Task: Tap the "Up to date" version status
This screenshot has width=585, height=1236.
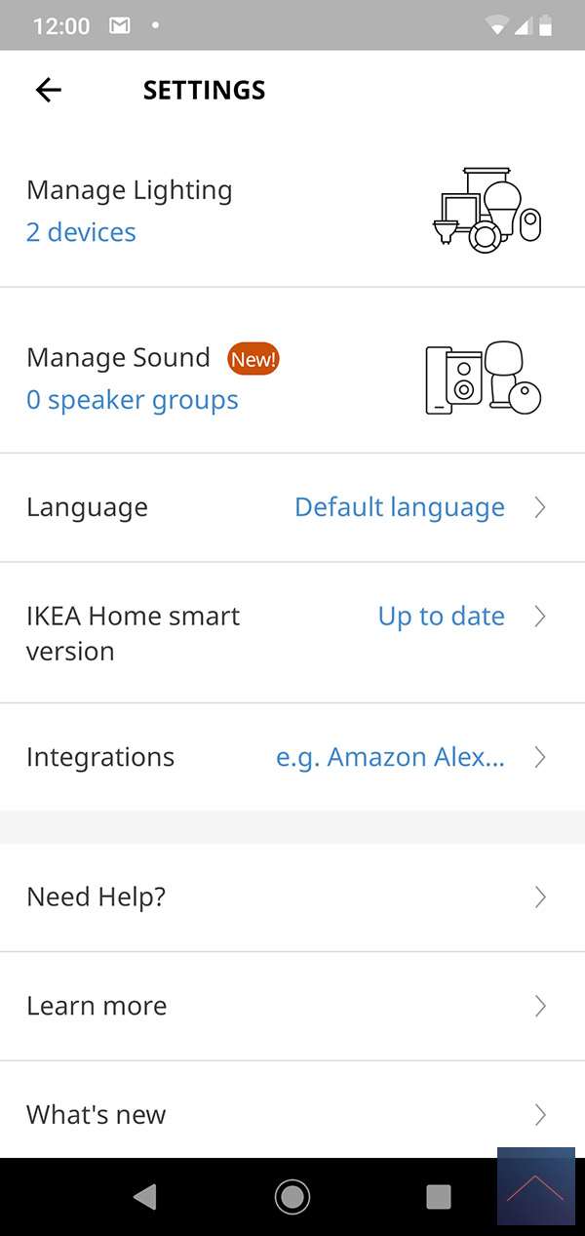Action: point(441,617)
